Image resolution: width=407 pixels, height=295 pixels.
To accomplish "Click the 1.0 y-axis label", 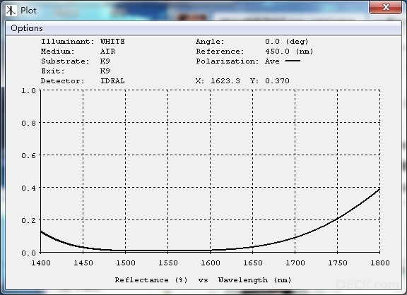I will point(28,91).
